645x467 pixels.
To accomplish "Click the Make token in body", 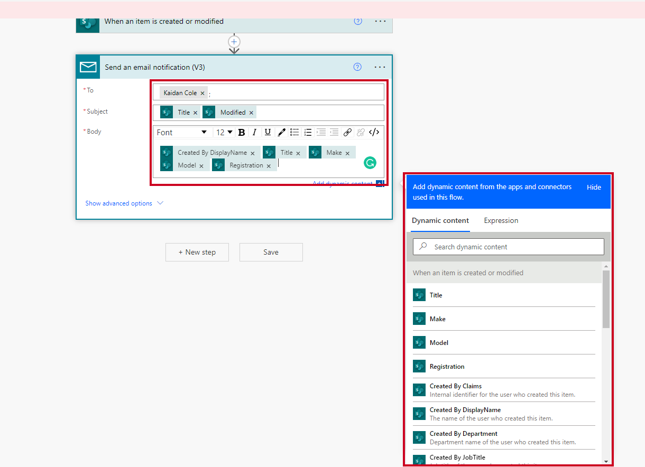I will 332,153.
